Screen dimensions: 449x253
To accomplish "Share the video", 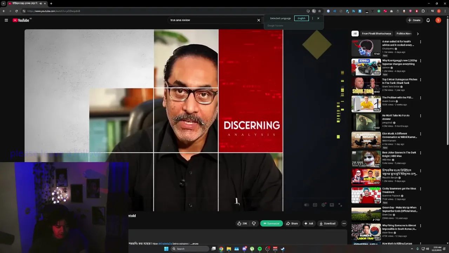I will point(292,223).
